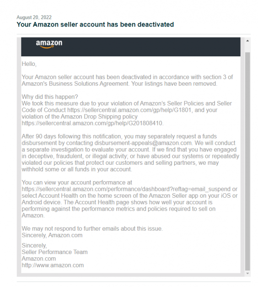Screen dimensions: 258x287
Task: Click the "Hello," greeting line
Action: pos(29,64)
